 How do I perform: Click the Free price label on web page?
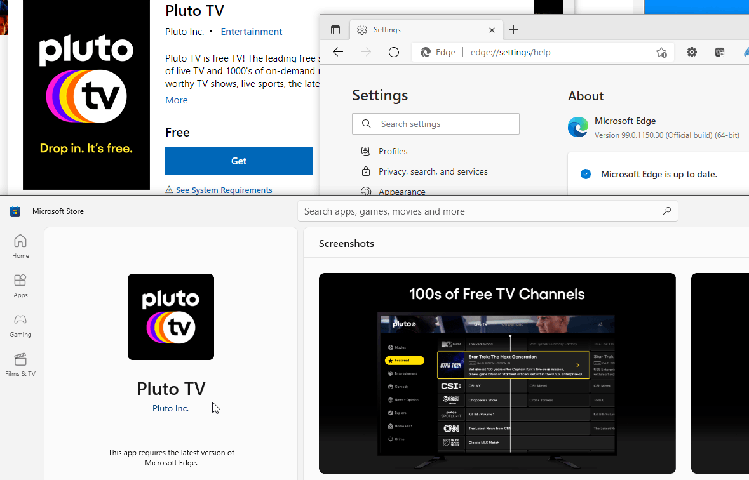[177, 132]
